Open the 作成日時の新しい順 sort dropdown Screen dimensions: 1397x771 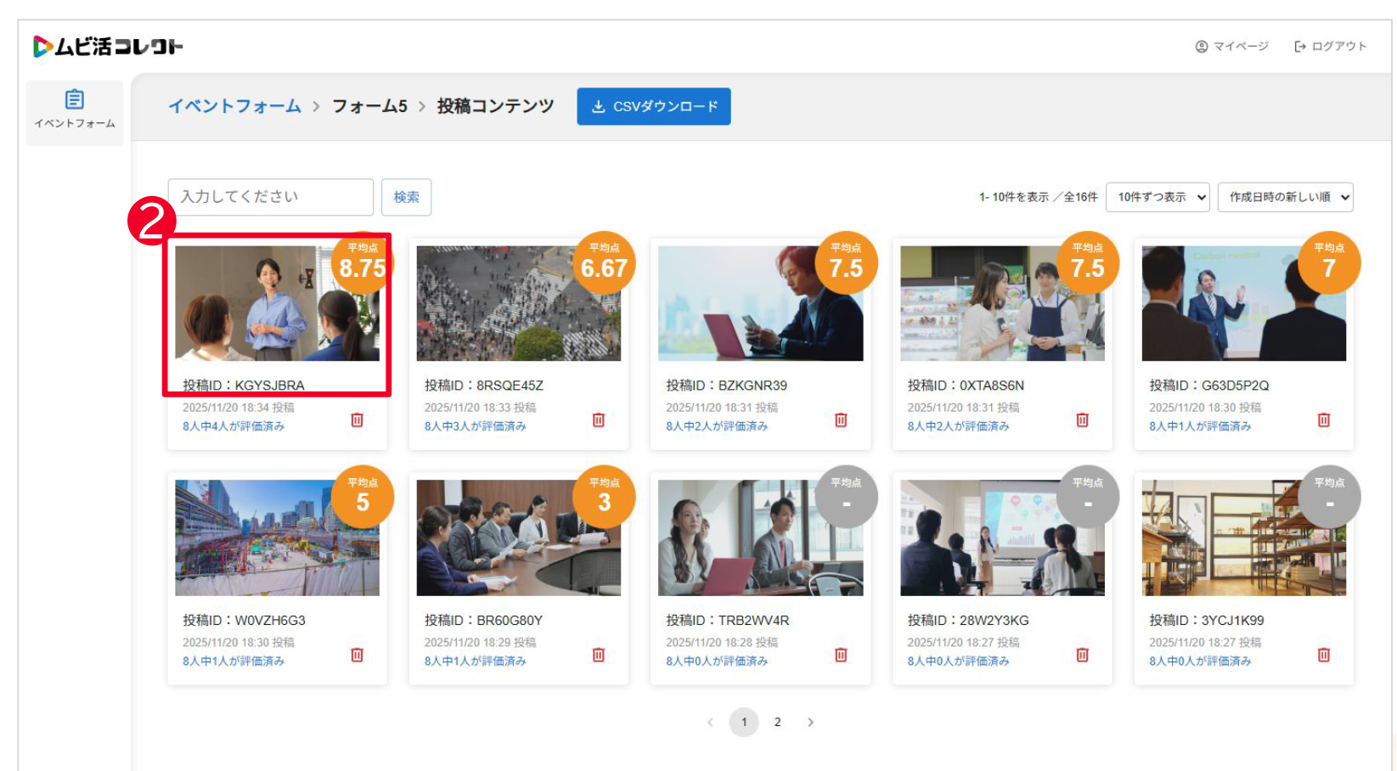point(1286,197)
